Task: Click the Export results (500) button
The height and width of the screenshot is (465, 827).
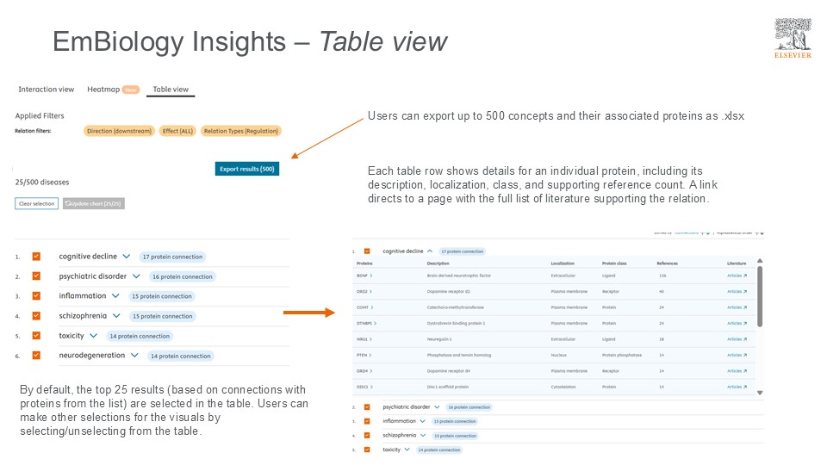Action: point(246,169)
